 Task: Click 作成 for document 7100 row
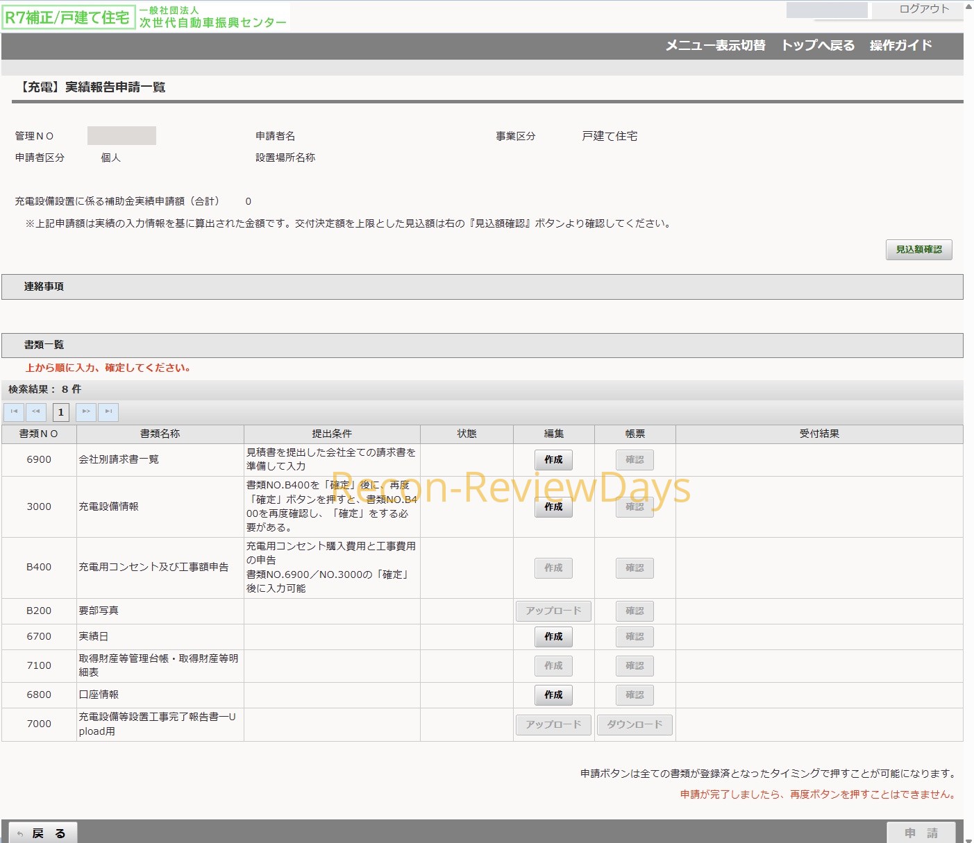(x=553, y=666)
